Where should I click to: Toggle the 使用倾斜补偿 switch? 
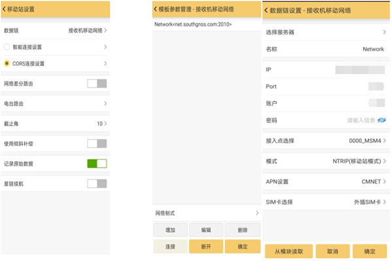tap(97, 144)
